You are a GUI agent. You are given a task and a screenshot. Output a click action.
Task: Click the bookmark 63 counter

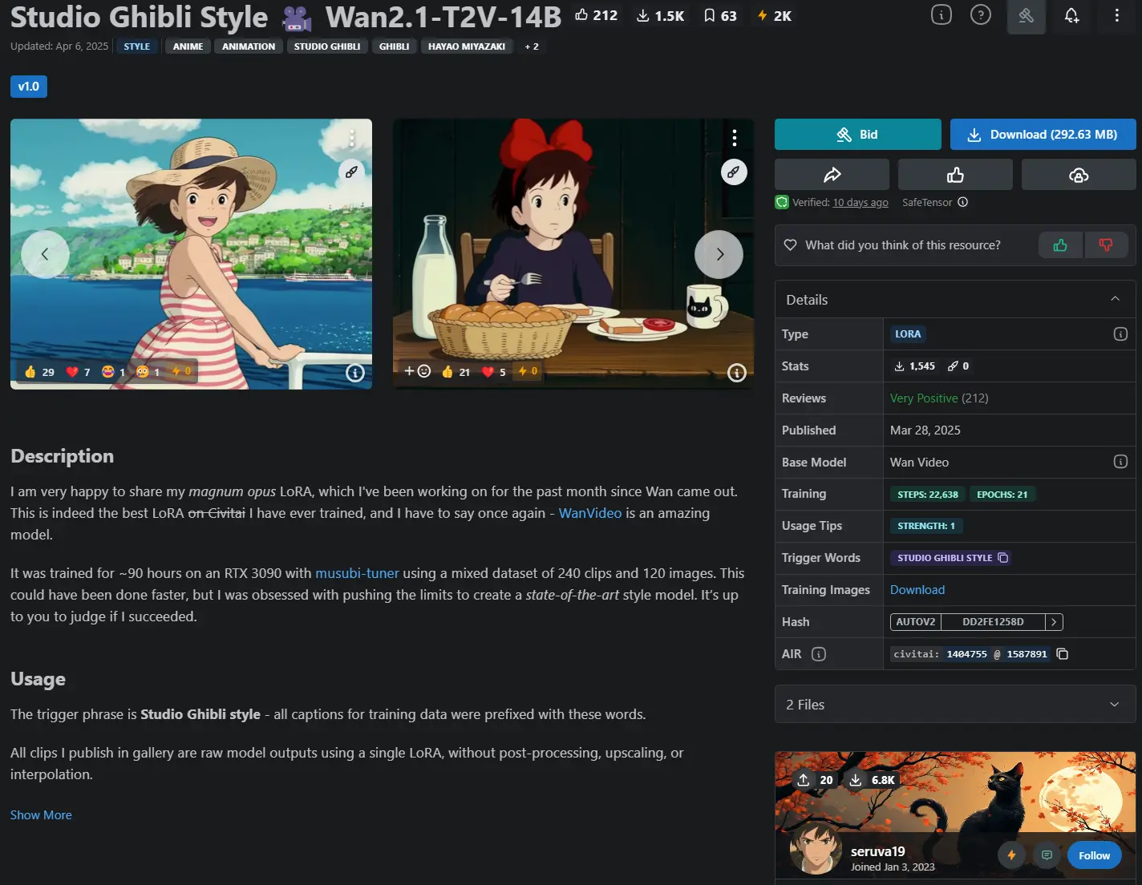click(x=719, y=15)
